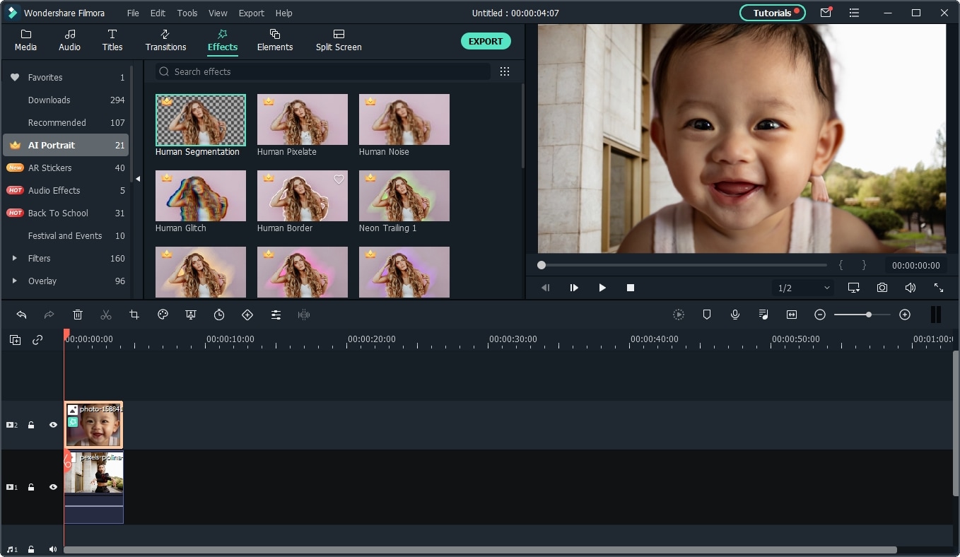This screenshot has height=557, width=960.
Task: Mute the audio track 1 speaker
Action: [x=53, y=549]
